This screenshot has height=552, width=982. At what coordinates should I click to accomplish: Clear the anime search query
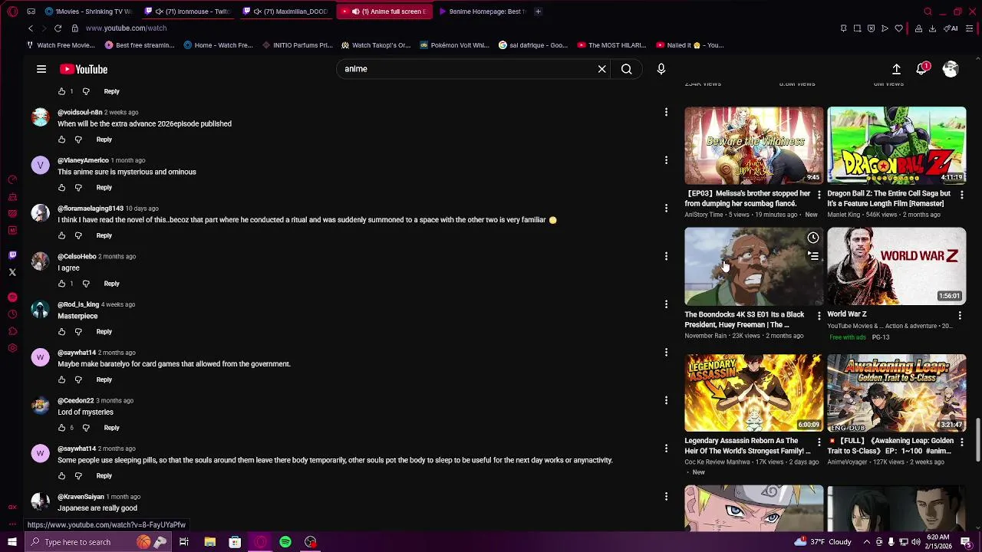coord(602,69)
